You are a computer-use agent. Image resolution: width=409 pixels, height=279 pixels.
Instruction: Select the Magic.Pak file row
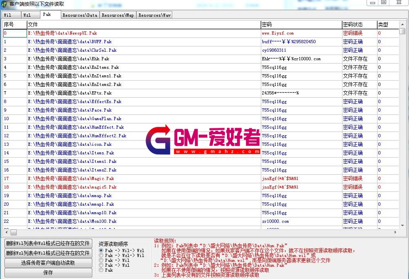point(200,178)
